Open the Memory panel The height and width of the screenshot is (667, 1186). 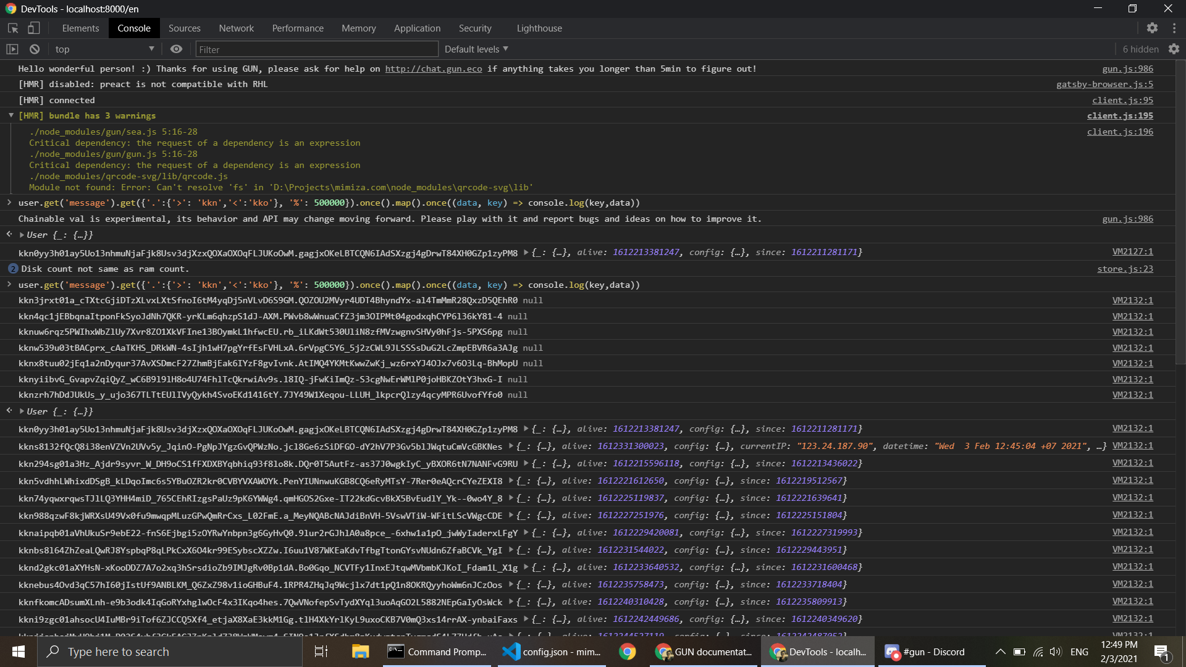pos(358,28)
